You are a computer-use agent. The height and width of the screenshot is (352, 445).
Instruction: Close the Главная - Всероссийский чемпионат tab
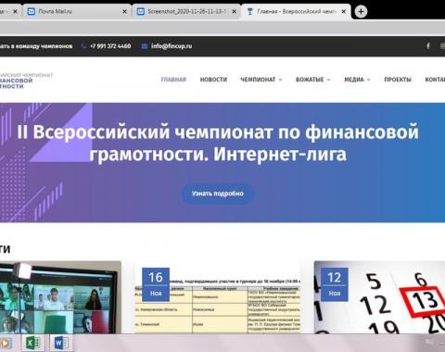click(x=344, y=12)
